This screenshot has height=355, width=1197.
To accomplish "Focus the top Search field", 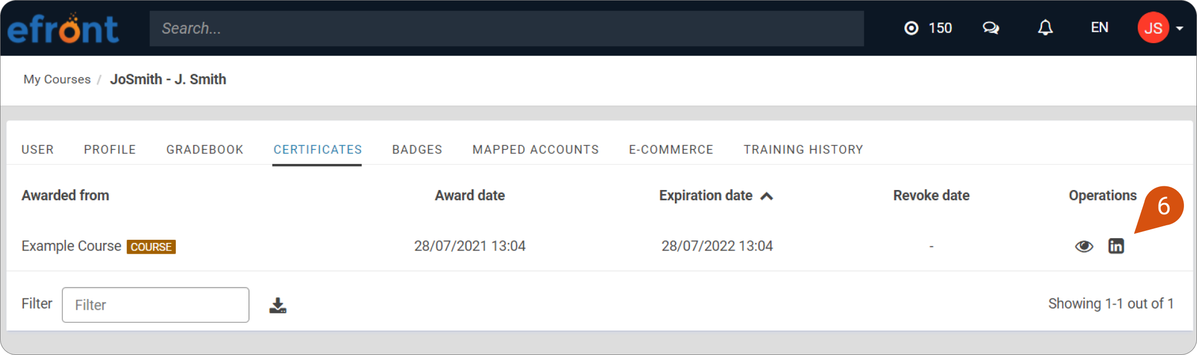I will point(506,29).
